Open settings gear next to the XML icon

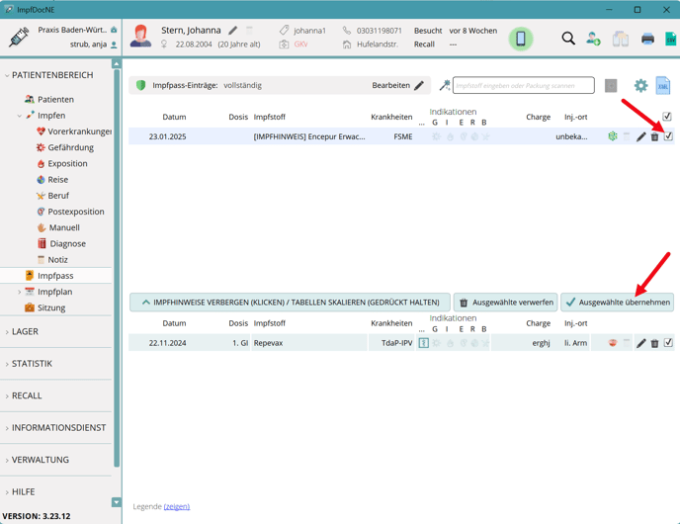[x=640, y=85]
